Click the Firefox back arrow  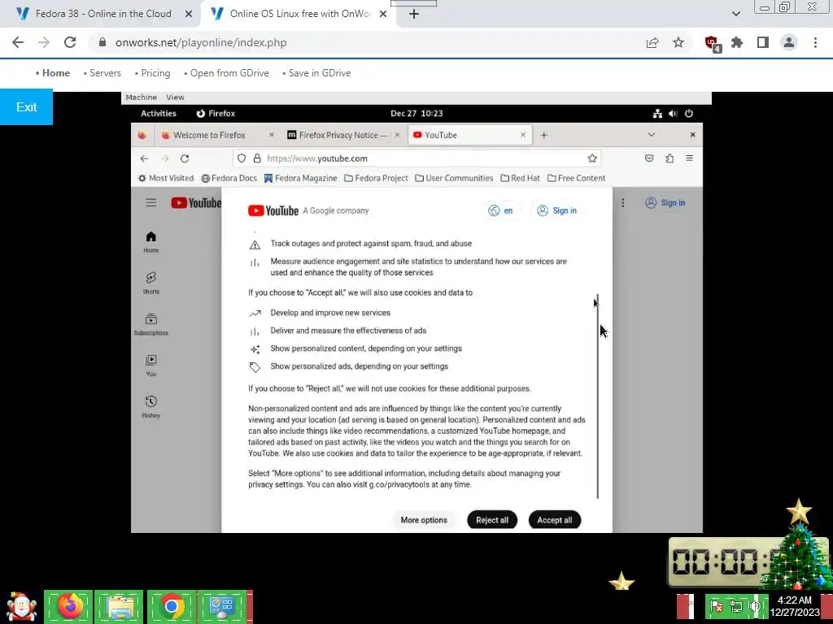145,158
